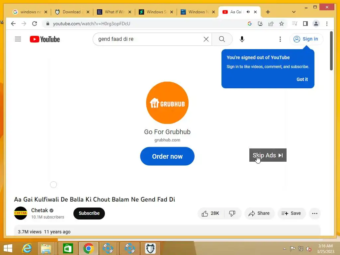340x255 pixels.
Task: Dislike the video
Action: (x=232, y=213)
